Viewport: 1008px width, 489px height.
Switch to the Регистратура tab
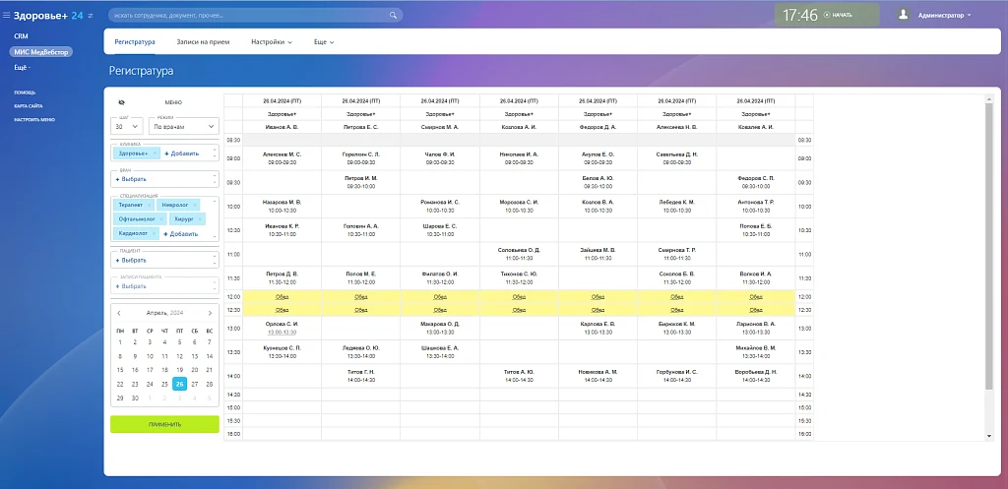pyautogui.click(x=135, y=41)
